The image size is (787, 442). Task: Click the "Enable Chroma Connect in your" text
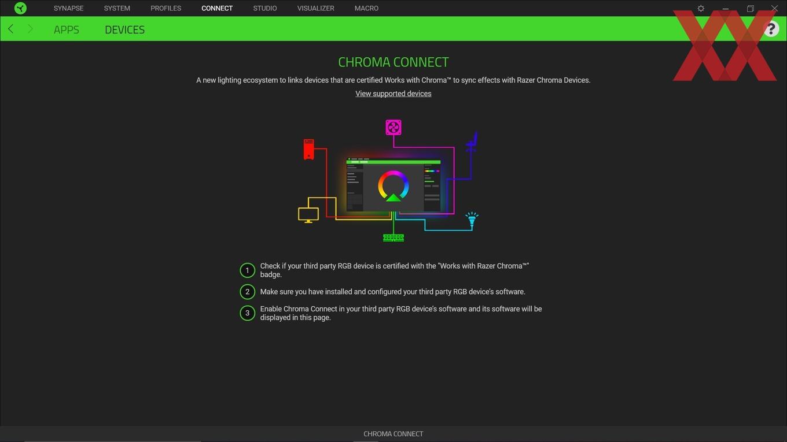[x=401, y=313]
